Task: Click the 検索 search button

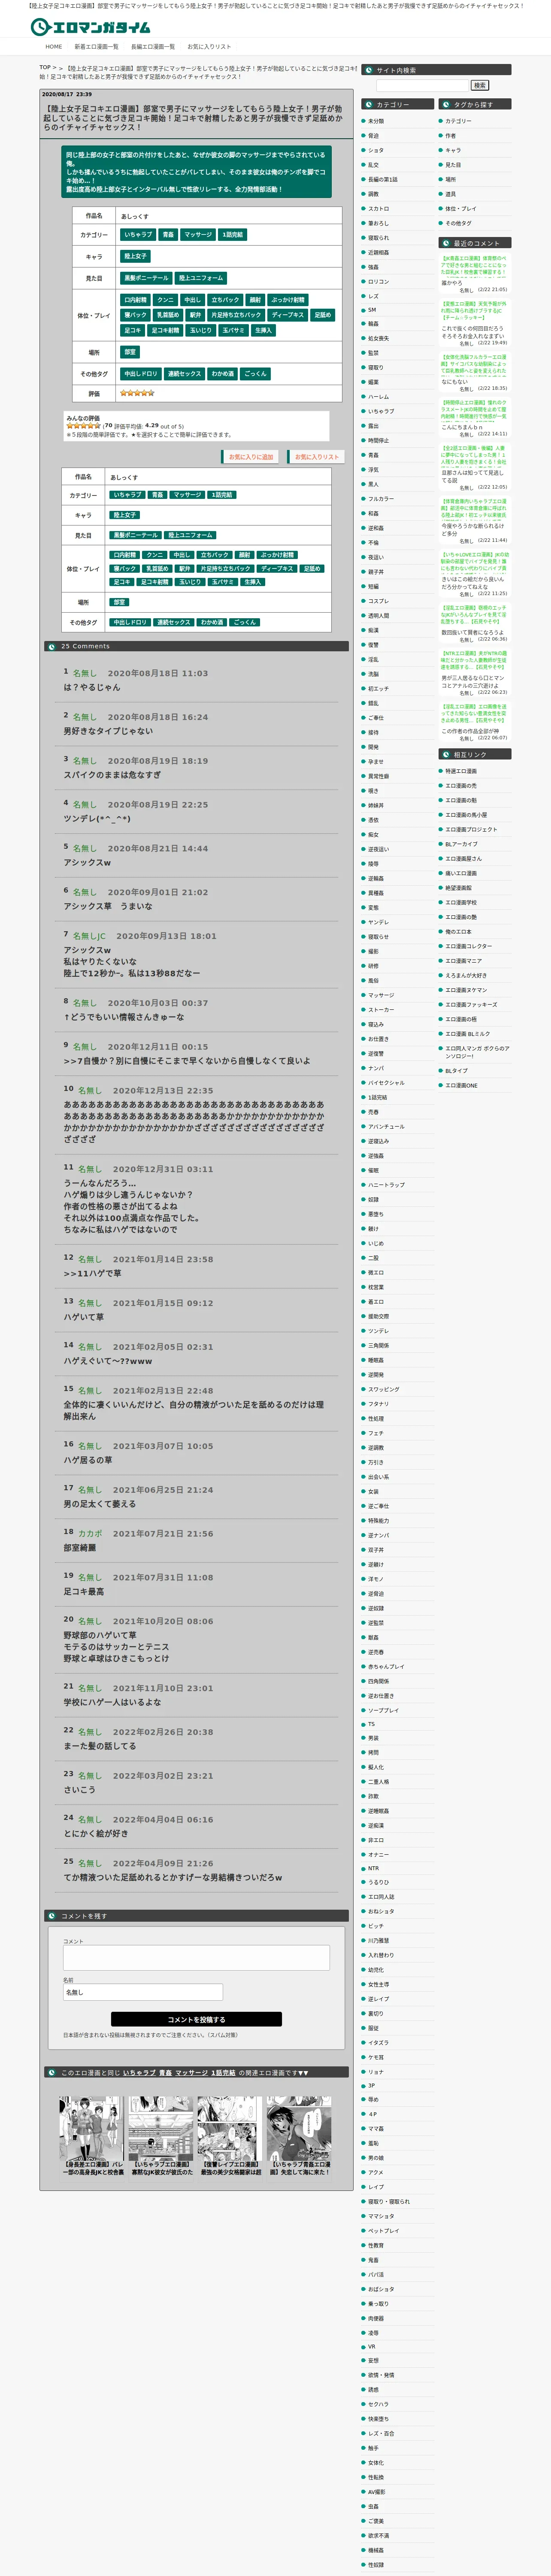Action: coord(480,86)
